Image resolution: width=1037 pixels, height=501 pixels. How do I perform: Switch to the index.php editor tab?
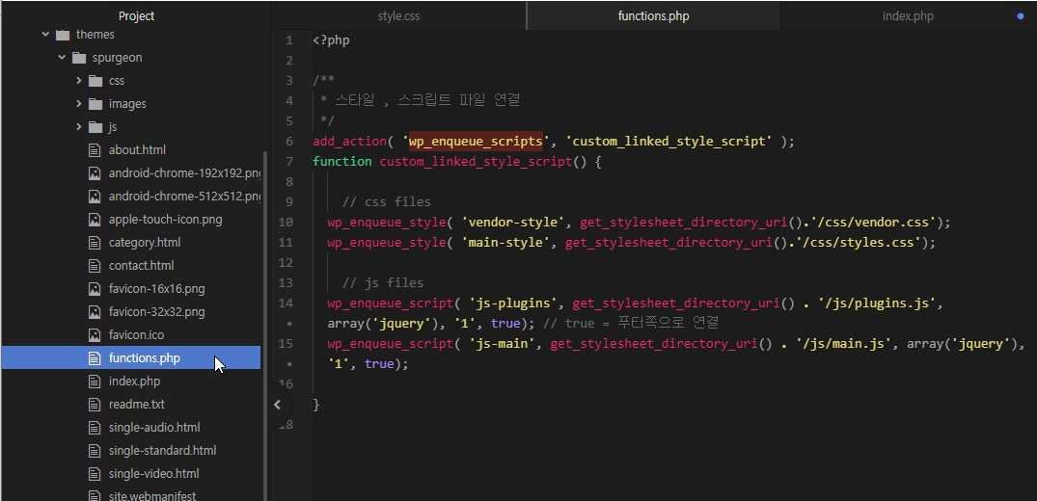[x=908, y=15]
